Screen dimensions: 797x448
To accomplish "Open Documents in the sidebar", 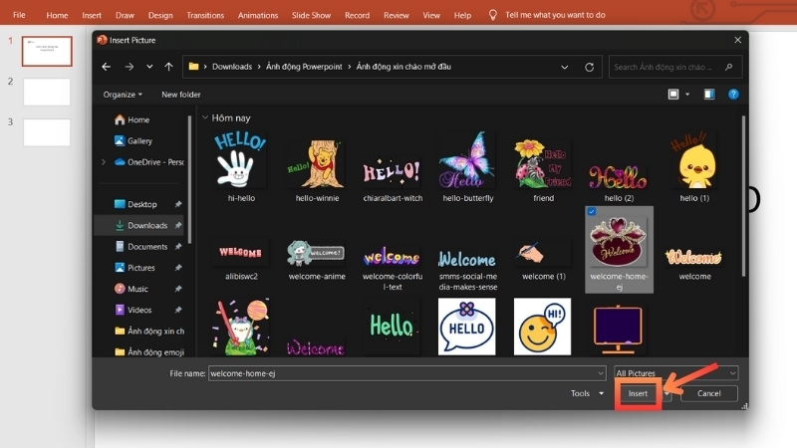I will (140, 246).
